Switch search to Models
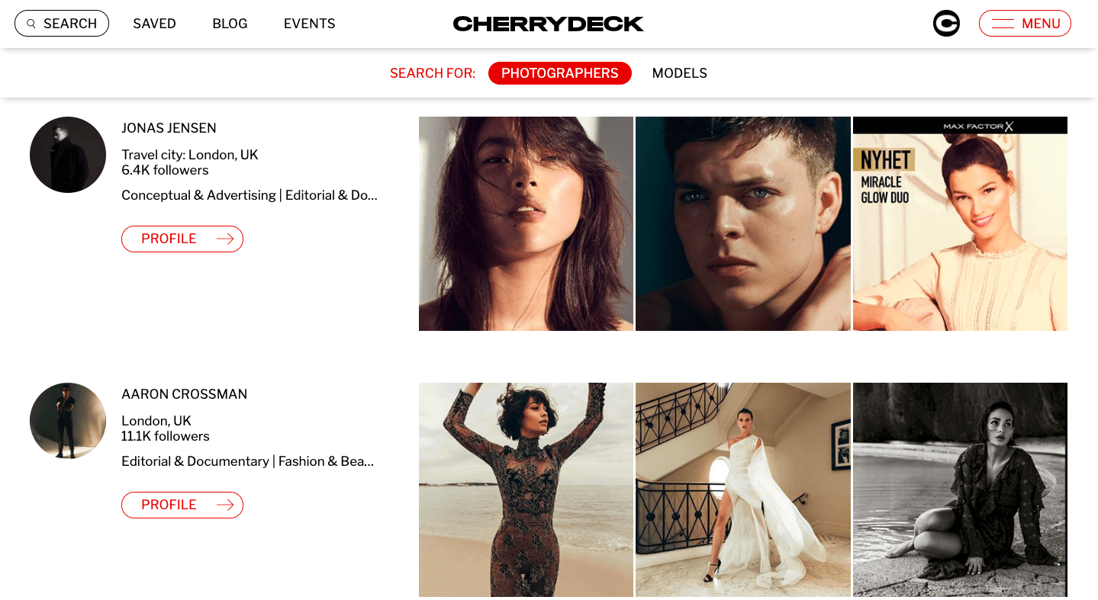This screenshot has width=1098, height=600. (679, 73)
